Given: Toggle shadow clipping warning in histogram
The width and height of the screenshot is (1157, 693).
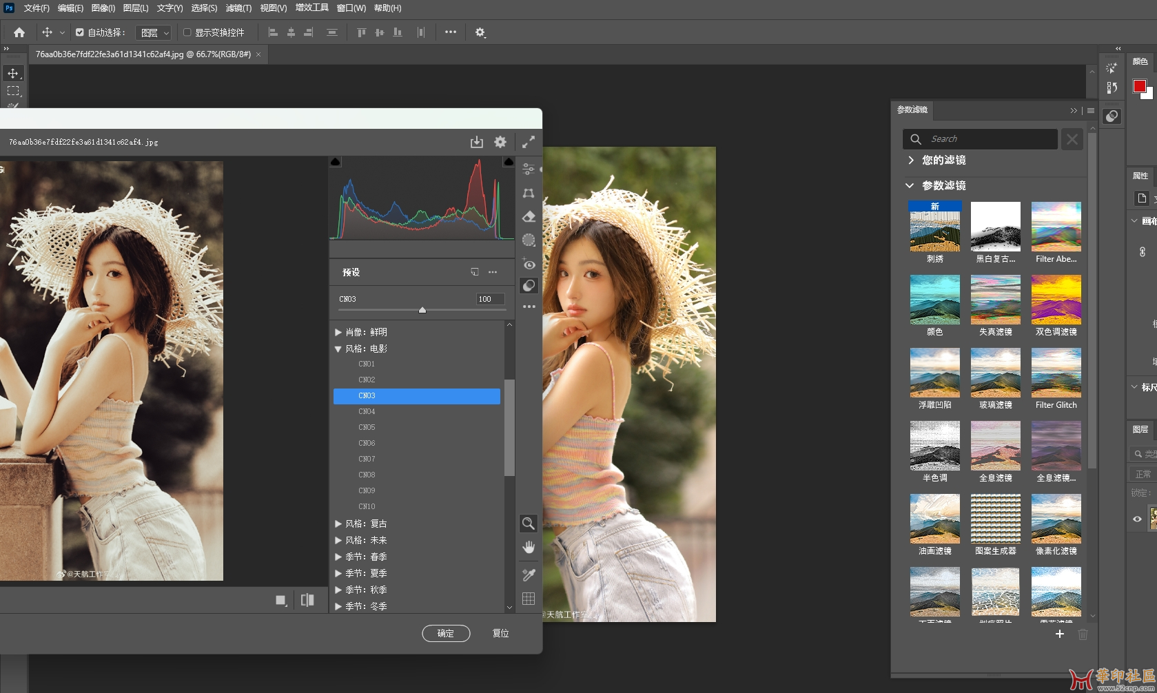Looking at the screenshot, I should pos(336,162).
